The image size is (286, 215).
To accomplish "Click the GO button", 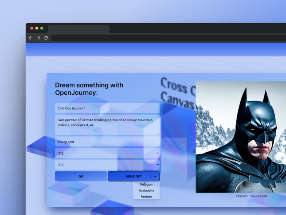I will point(81,176).
